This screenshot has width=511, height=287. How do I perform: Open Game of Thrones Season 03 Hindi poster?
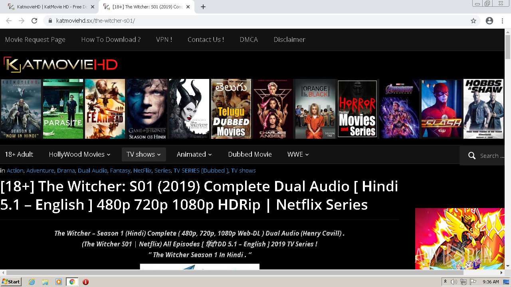point(147,109)
